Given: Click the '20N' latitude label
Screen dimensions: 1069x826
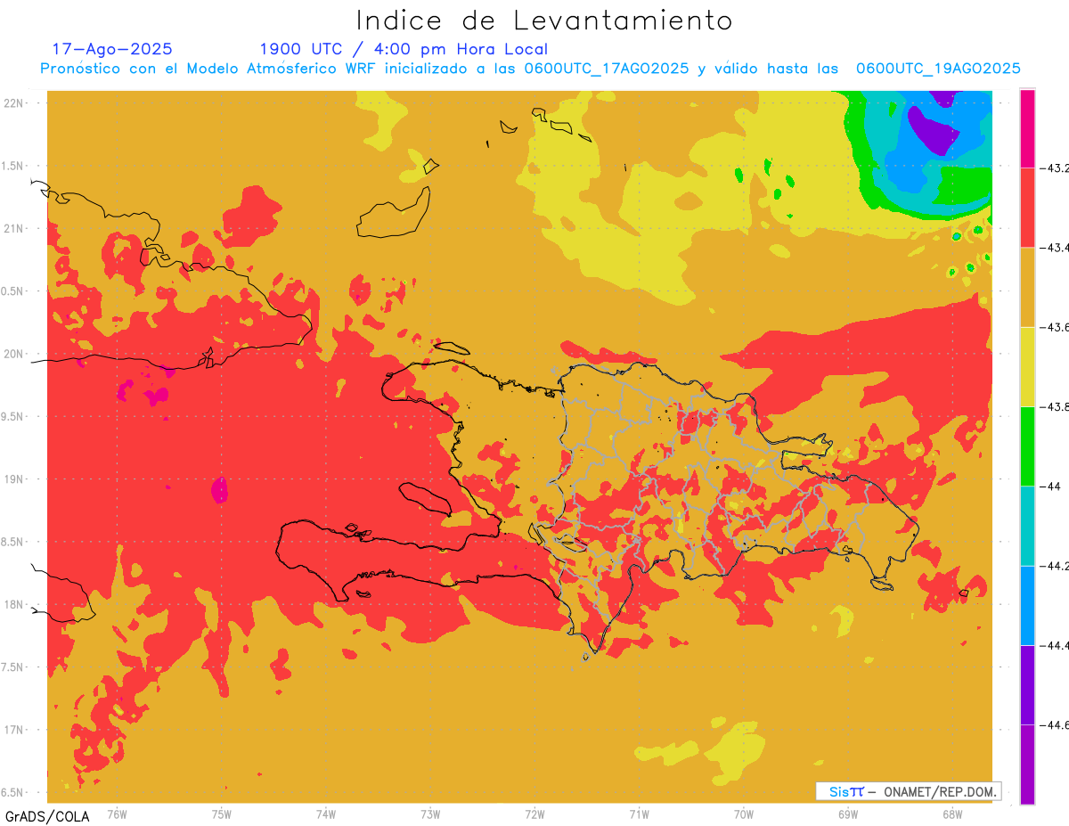Looking at the screenshot, I should point(13,354).
